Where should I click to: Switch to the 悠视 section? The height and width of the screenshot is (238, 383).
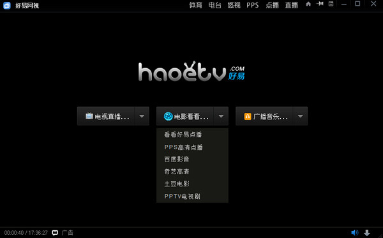pos(234,5)
